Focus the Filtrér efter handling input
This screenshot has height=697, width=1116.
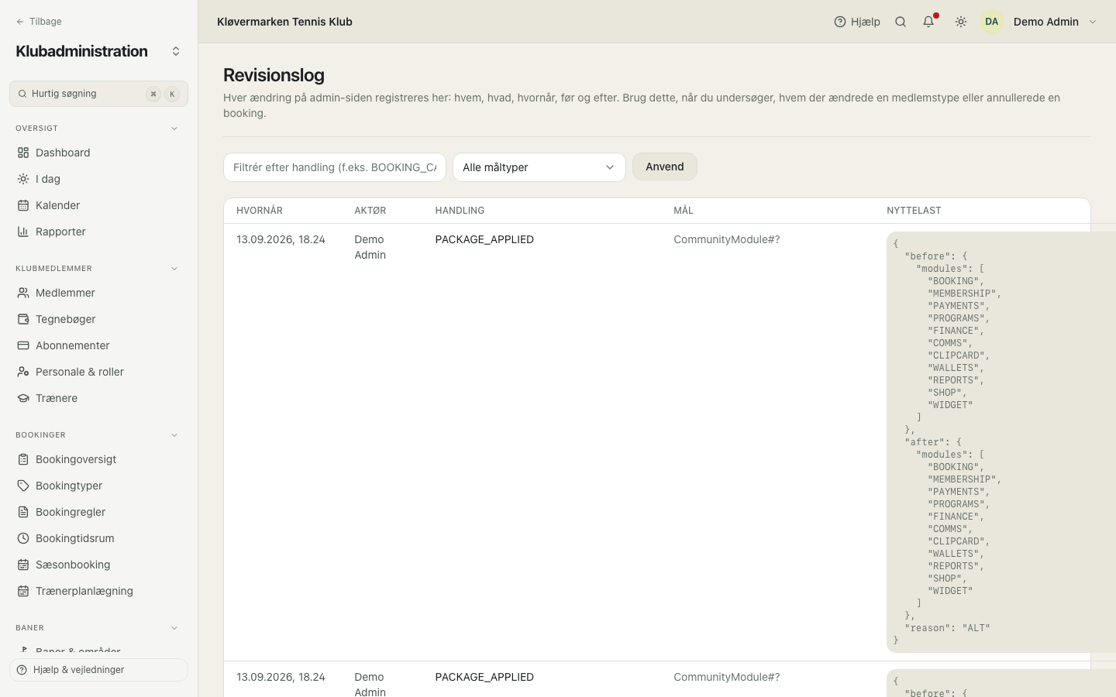point(335,167)
